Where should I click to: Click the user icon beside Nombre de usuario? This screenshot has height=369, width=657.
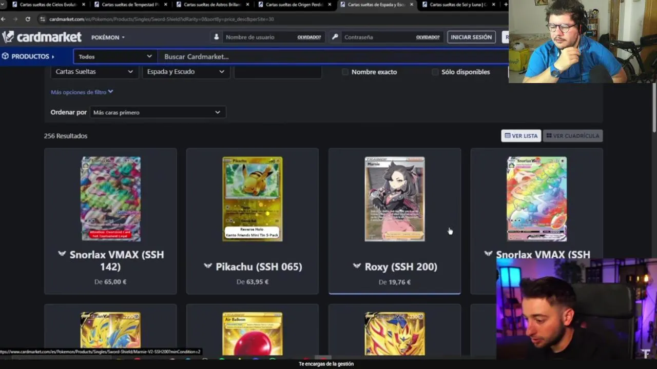216,37
